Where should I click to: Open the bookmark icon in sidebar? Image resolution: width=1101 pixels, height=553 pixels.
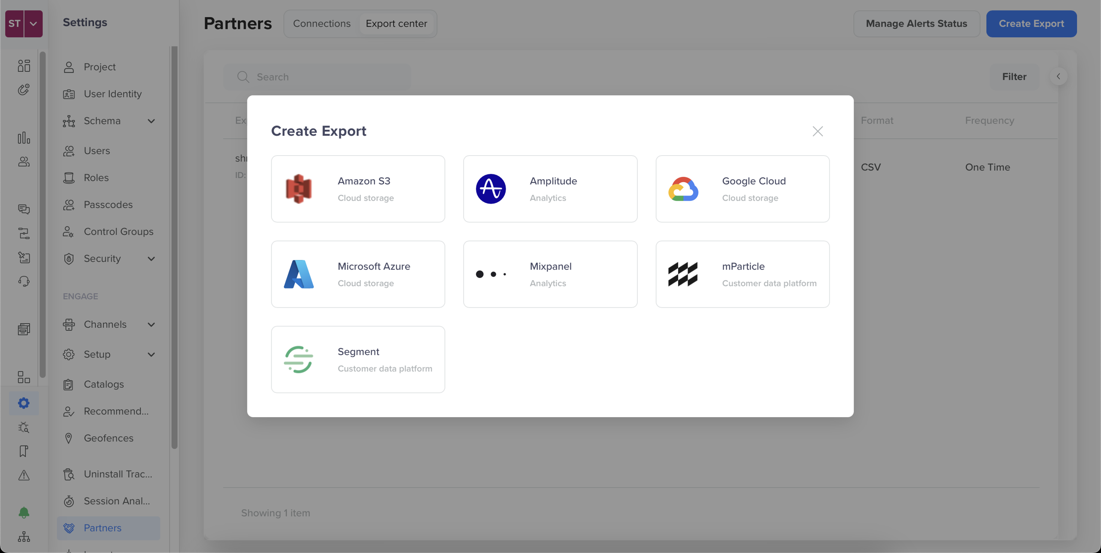click(x=24, y=451)
